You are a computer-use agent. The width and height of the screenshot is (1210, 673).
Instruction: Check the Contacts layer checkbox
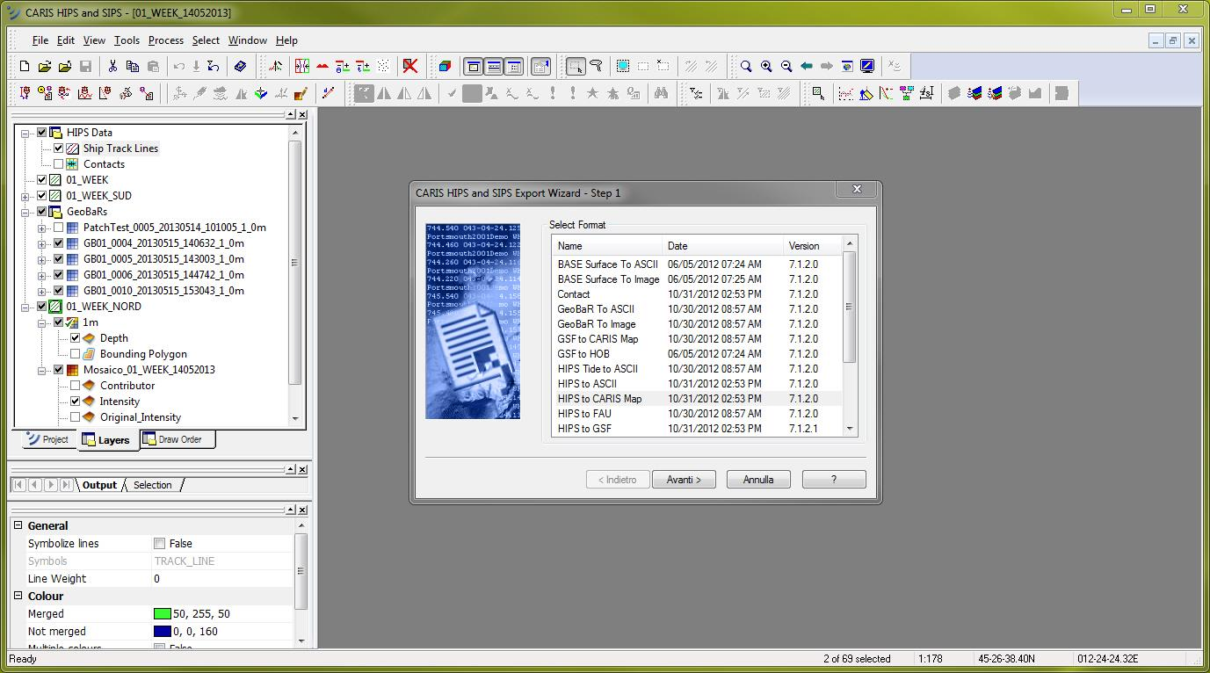click(x=59, y=164)
